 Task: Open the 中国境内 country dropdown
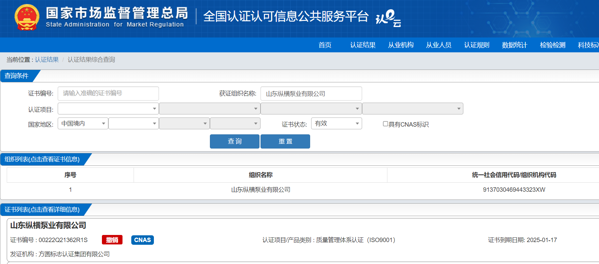point(83,124)
